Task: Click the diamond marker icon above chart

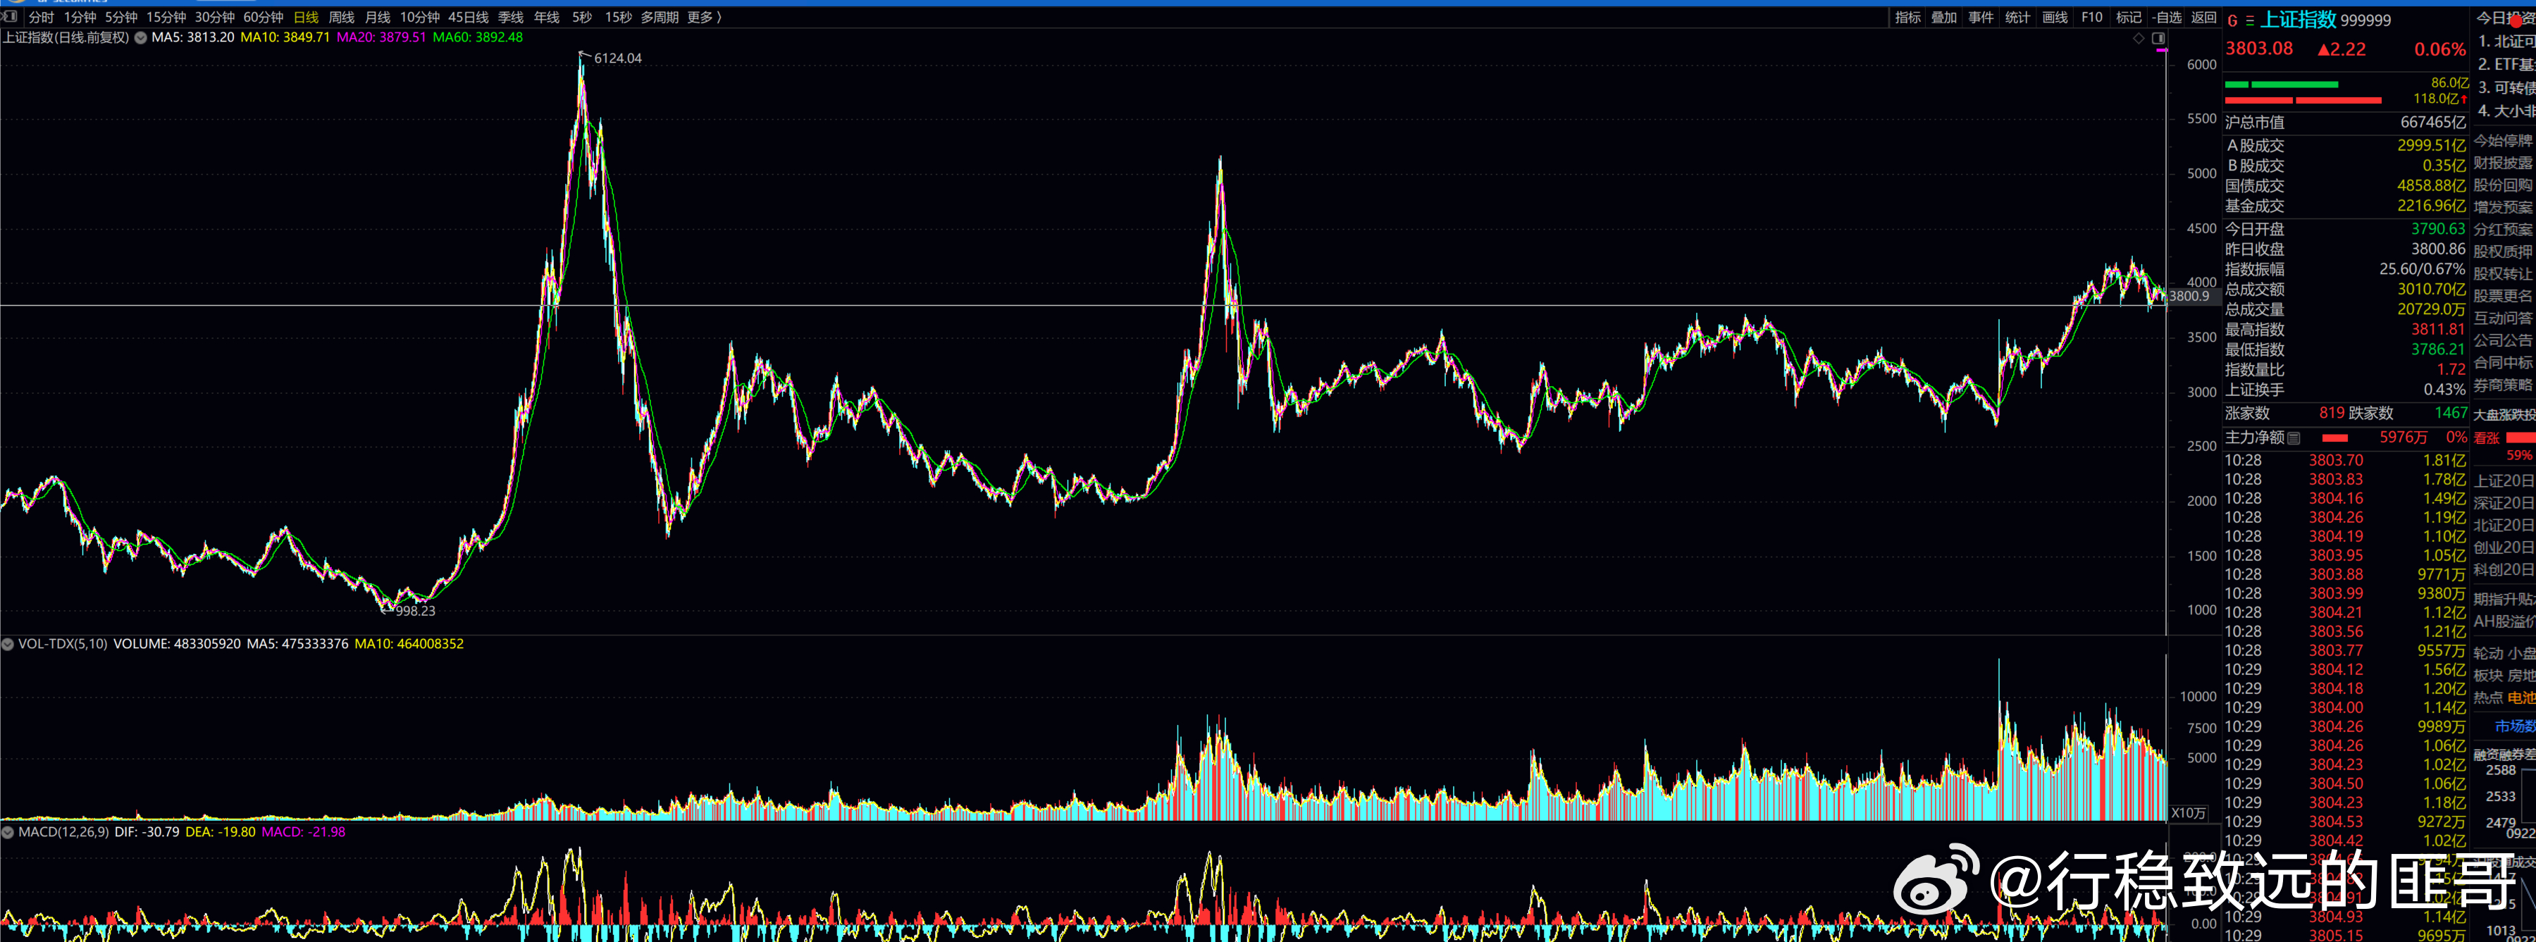Action: tap(2139, 38)
